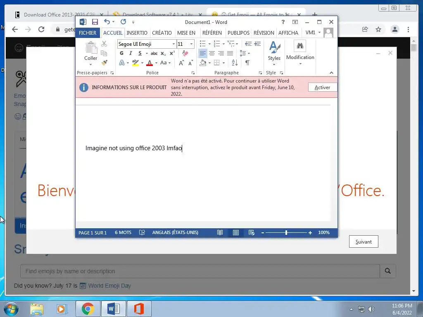Toggle strikethrough (abc) formatting
This screenshot has width=423, height=317.
point(154,53)
